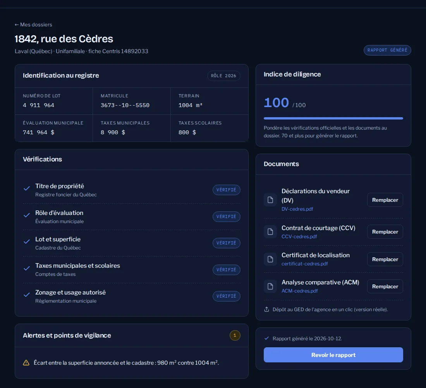The width and height of the screenshot is (426, 388).
Task: Click the file icon for Certificat de localisation
Action: click(x=270, y=259)
